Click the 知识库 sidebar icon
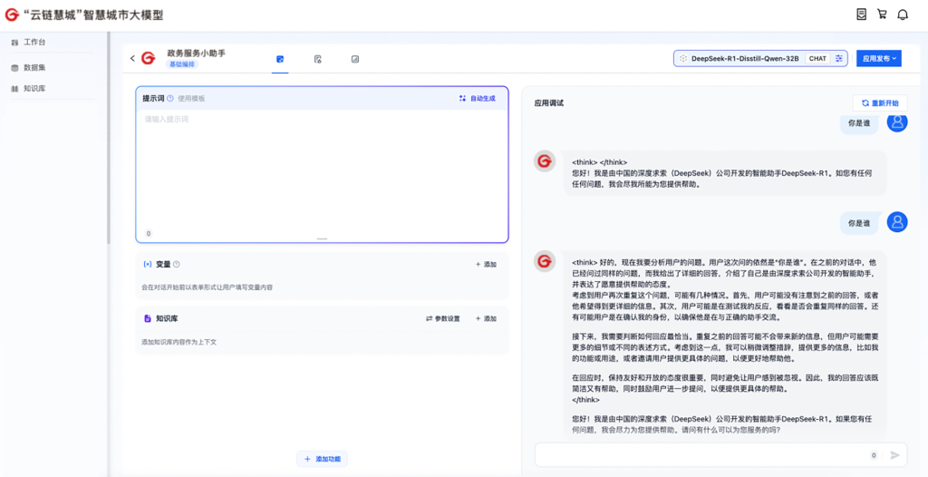Viewport: 928px width, 477px height. (x=14, y=89)
